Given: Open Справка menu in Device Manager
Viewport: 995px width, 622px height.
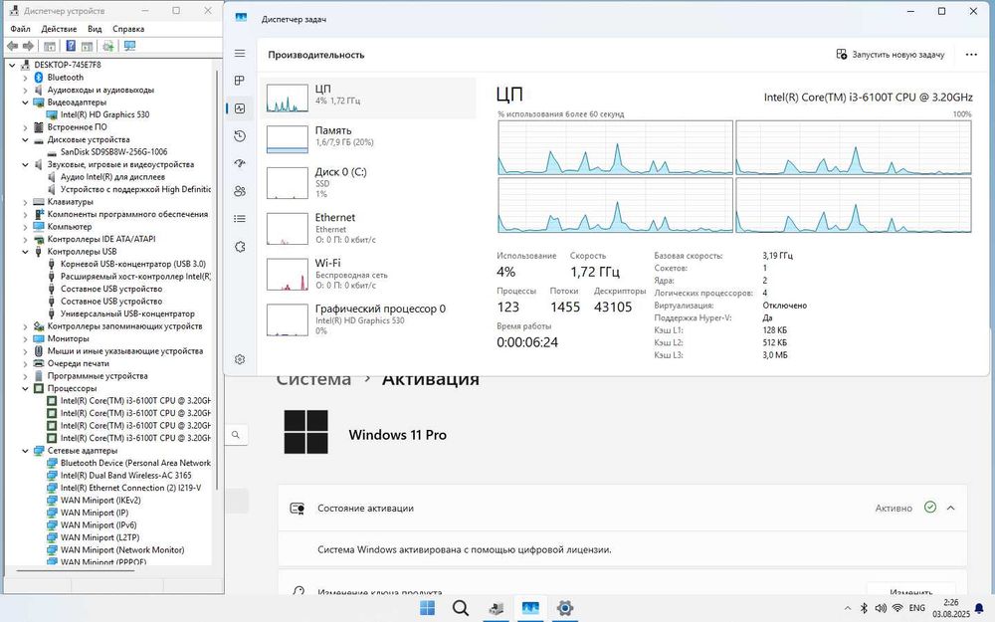Looking at the screenshot, I should point(128,29).
